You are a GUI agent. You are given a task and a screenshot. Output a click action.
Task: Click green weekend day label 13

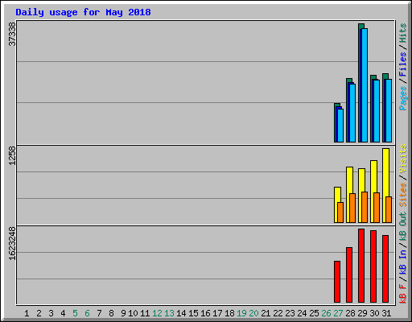click(x=169, y=313)
